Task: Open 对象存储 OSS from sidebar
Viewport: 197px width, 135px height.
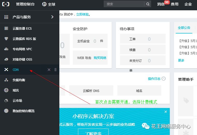Action: tap(22, 59)
